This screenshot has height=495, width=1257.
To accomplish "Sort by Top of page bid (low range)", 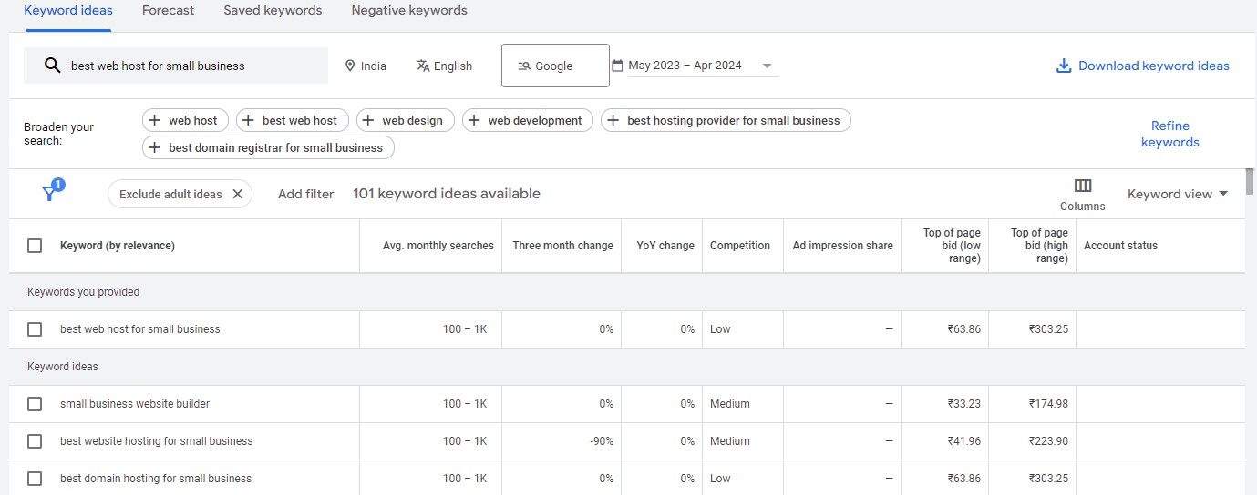I will tap(952, 246).
